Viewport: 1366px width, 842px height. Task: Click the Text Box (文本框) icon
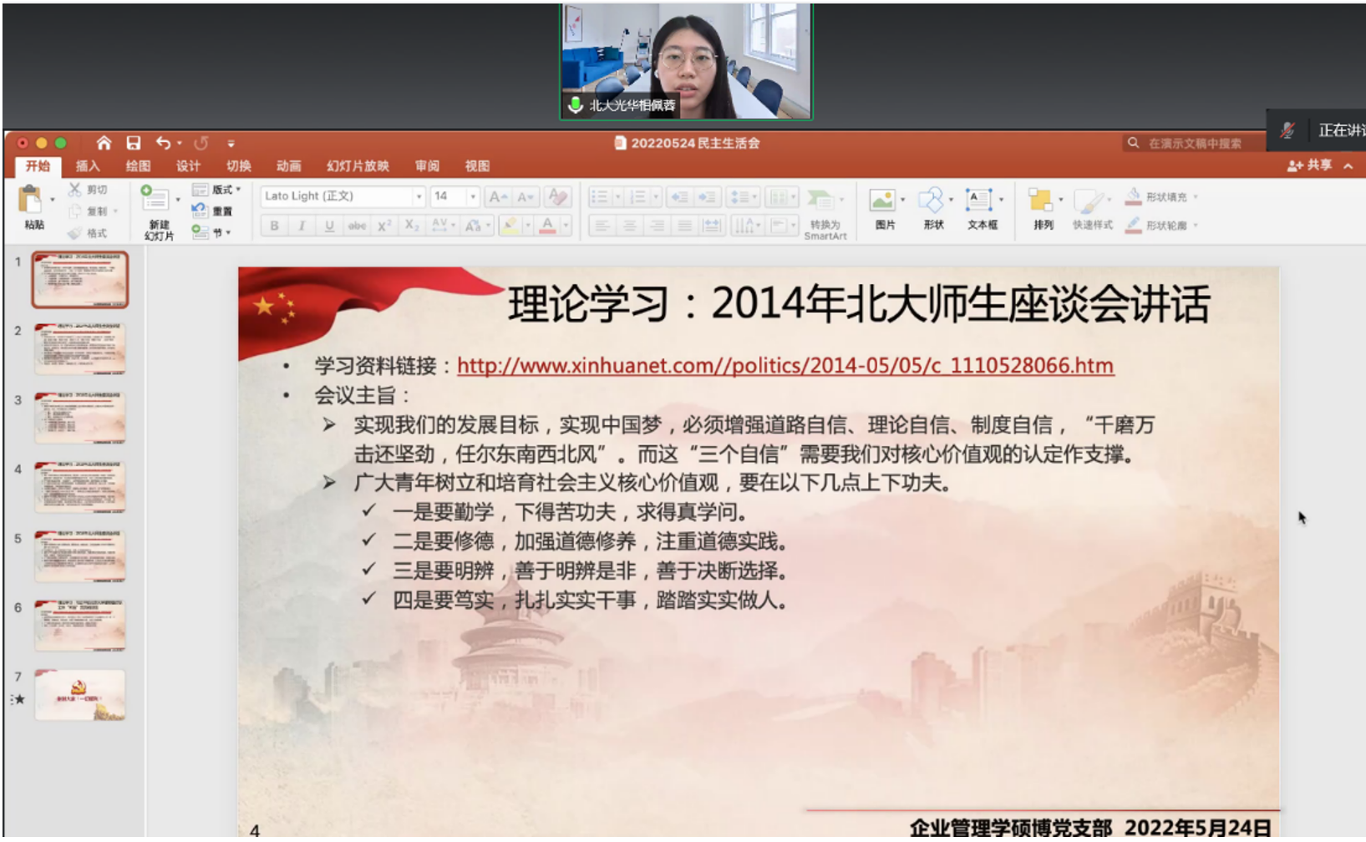pyautogui.click(x=978, y=200)
